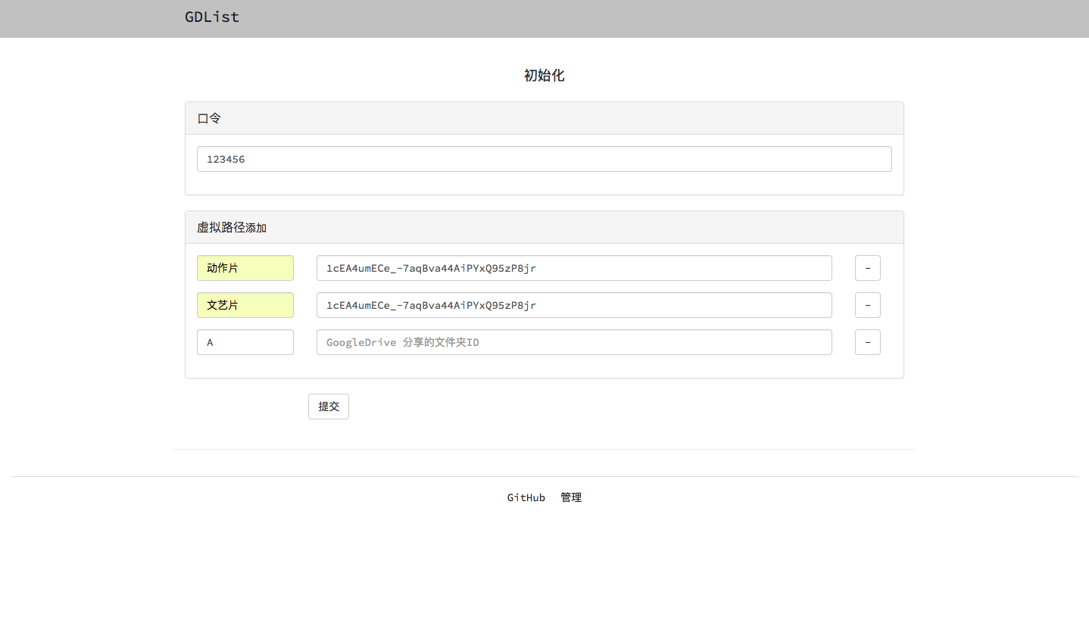Submit the form with 提交 button
Image resolution: width=1089 pixels, height=620 pixels.
pos(329,407)
